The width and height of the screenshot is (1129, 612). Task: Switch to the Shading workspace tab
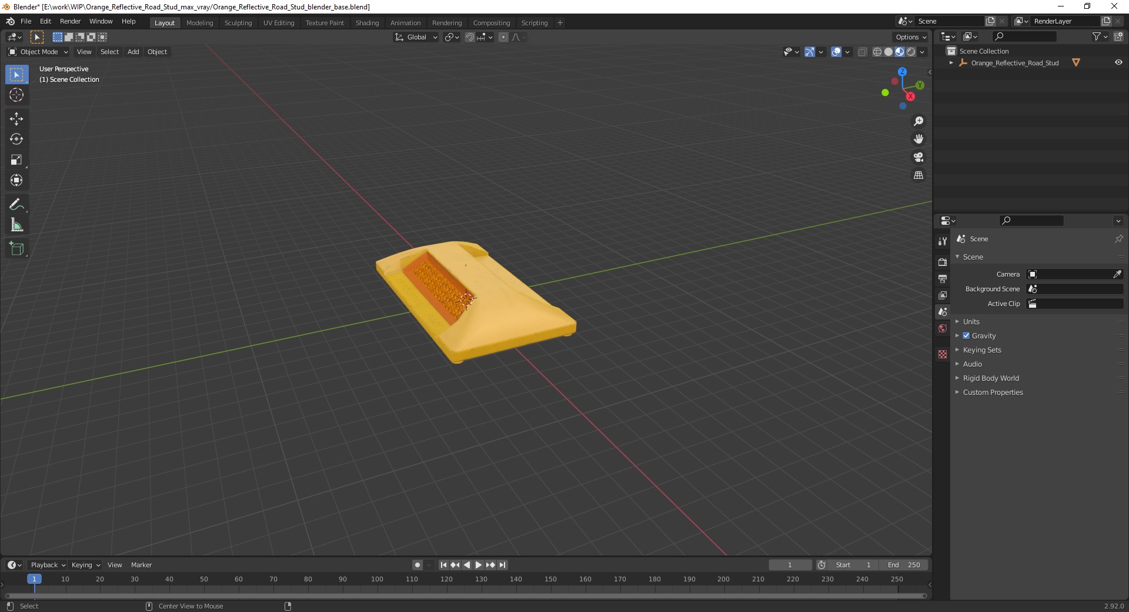(x=367, y=23)
